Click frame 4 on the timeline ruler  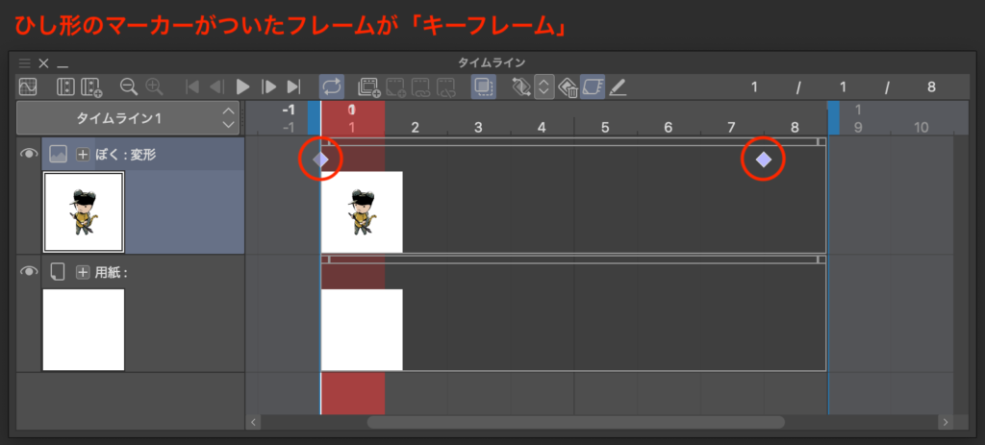coord(542,128)
